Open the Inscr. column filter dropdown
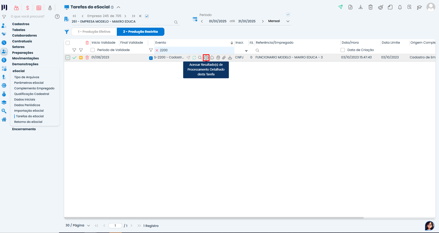The image size is (439, 233). 246,51
